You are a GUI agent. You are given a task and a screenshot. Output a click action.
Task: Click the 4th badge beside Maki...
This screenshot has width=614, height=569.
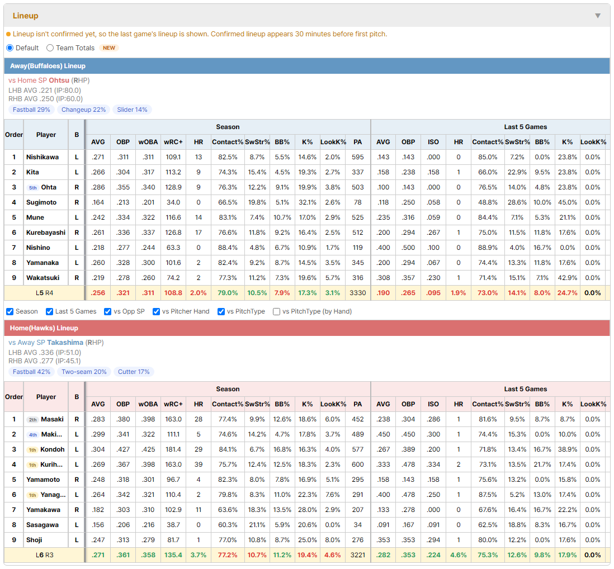pos(33,435)
